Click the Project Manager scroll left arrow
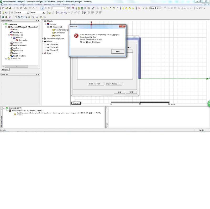Screen dimensions: 210x209 coord(3,66)
